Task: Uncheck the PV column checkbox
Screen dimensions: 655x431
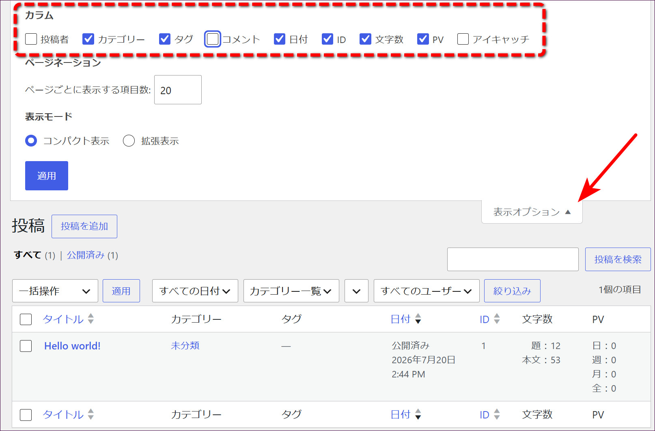Action: click(423, 39)
